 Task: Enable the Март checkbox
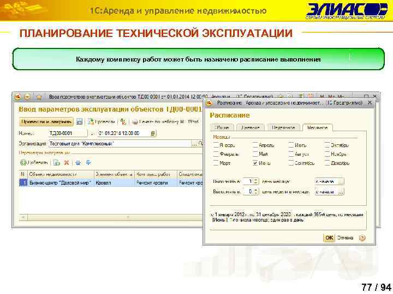point(216,163)
